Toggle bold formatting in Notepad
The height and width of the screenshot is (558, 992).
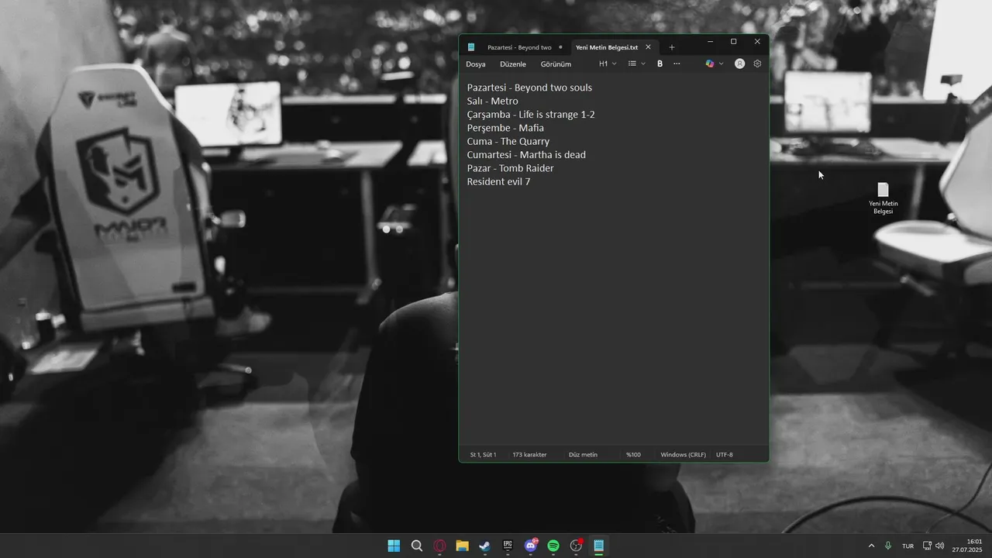pyautogui.click(x=660, y=64)
